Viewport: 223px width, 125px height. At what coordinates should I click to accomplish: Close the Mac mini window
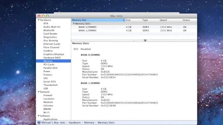tap(39, 16)
